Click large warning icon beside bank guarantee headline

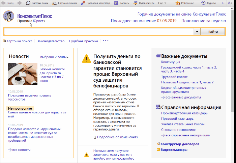click(86, 59)
